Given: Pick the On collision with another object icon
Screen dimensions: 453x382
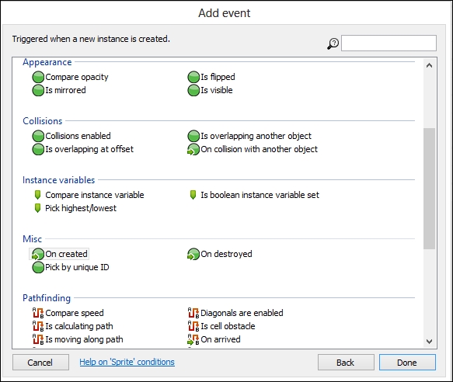Looking at the screenshot, I should [193, 149].
